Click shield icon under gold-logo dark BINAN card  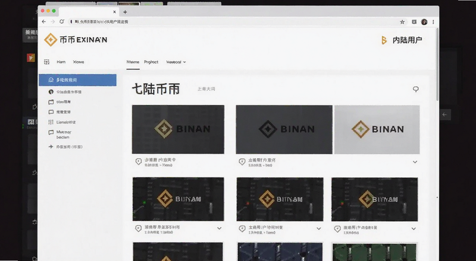[x=139, y=162]
